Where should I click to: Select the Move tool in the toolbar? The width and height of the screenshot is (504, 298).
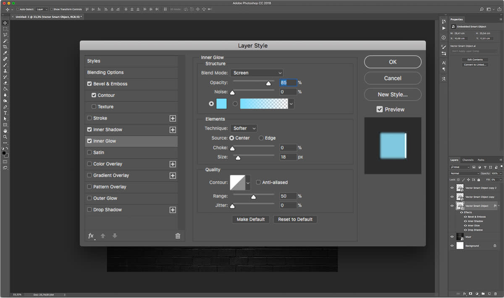tap(5, 23)
